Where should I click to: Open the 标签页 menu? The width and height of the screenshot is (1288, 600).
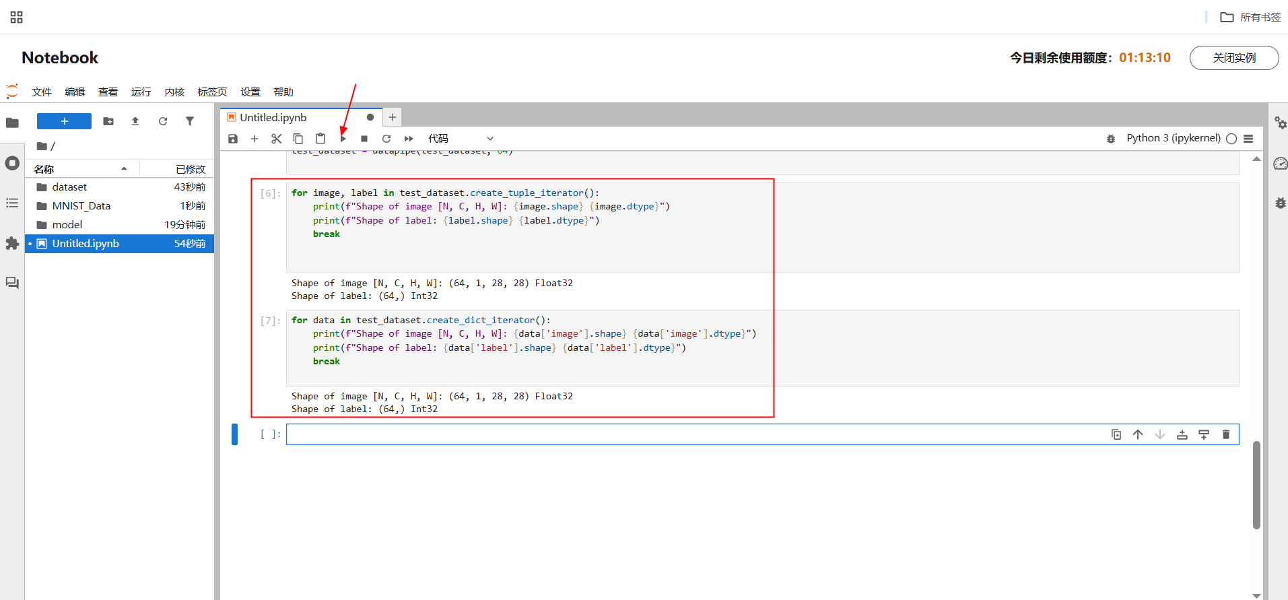tap(212, 92)
